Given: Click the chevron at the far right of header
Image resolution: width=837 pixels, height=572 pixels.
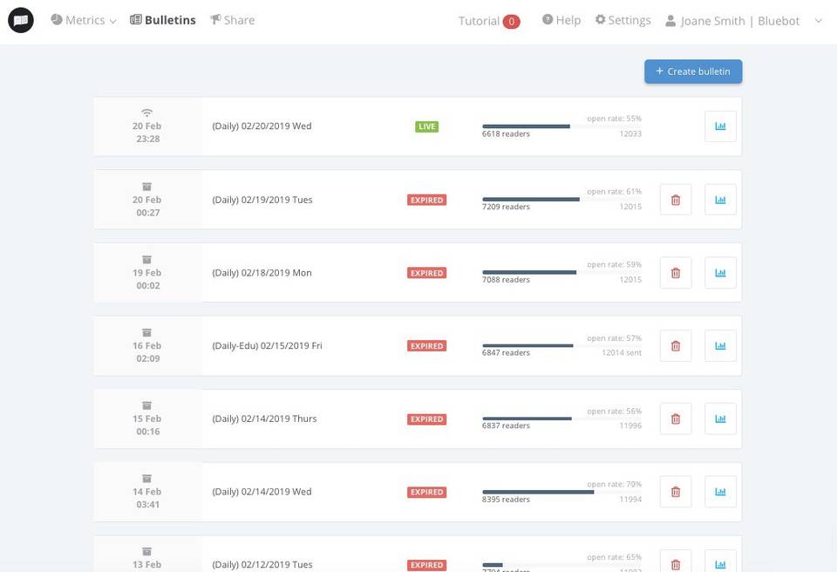Looking at the screenshot, I should click(x=818, y=21).
